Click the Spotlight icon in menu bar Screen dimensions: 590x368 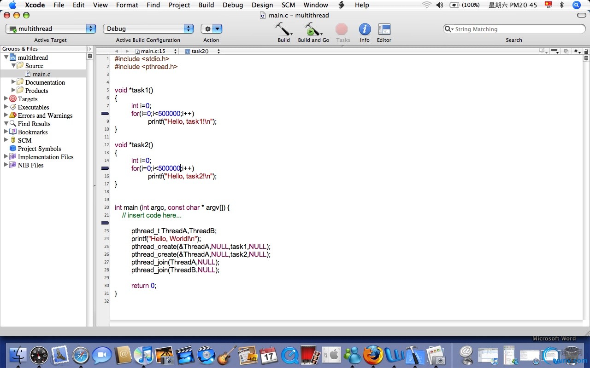coord(577,5)
